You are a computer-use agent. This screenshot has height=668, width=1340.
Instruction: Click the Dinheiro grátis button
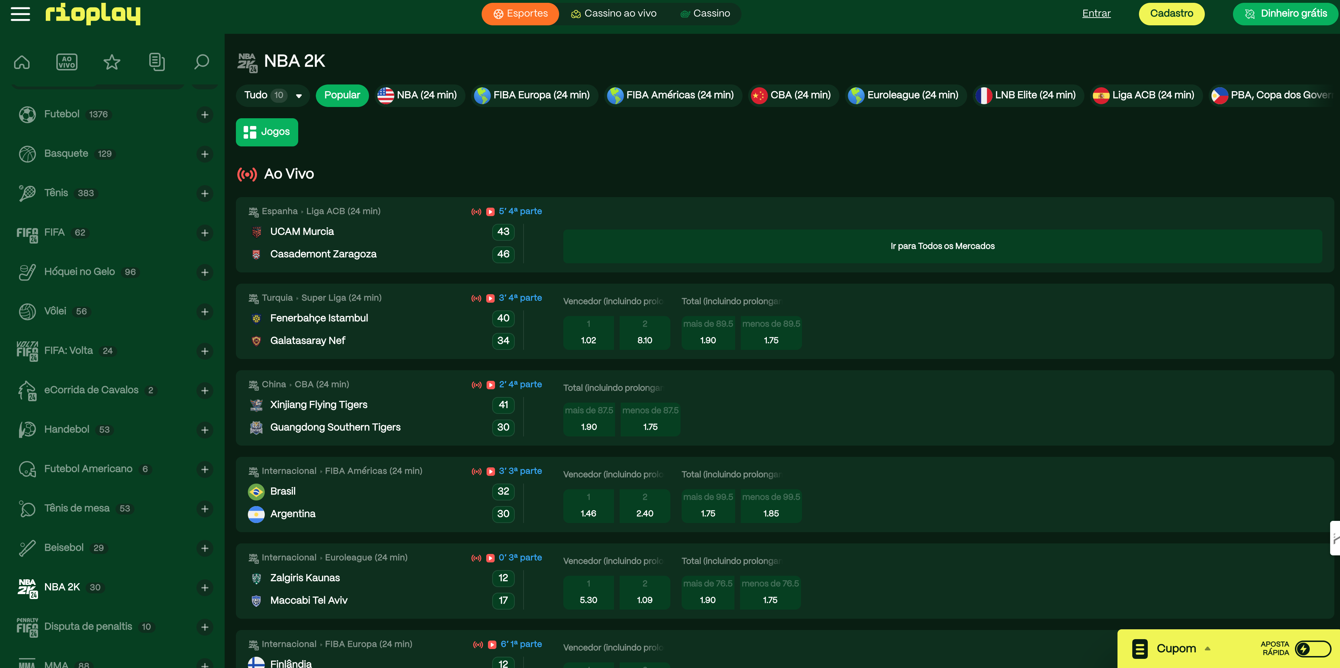click(x=1285, y=13)
